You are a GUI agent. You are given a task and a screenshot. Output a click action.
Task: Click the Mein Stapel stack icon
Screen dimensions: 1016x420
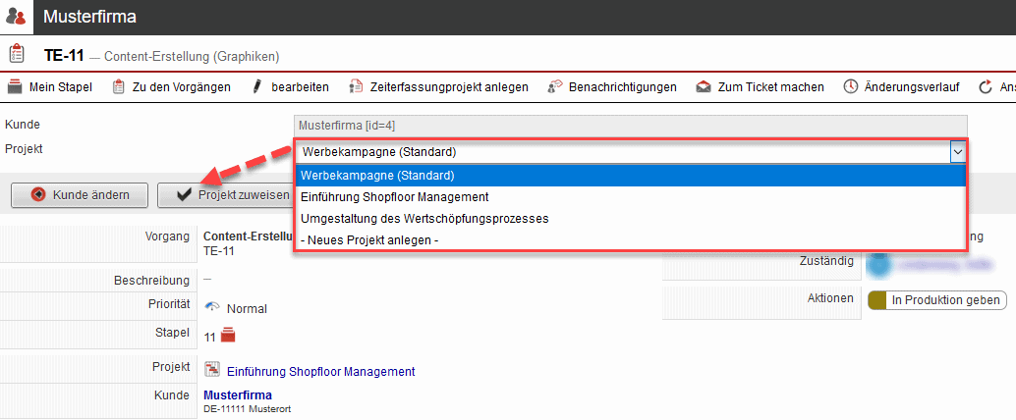tap(15, 87)
